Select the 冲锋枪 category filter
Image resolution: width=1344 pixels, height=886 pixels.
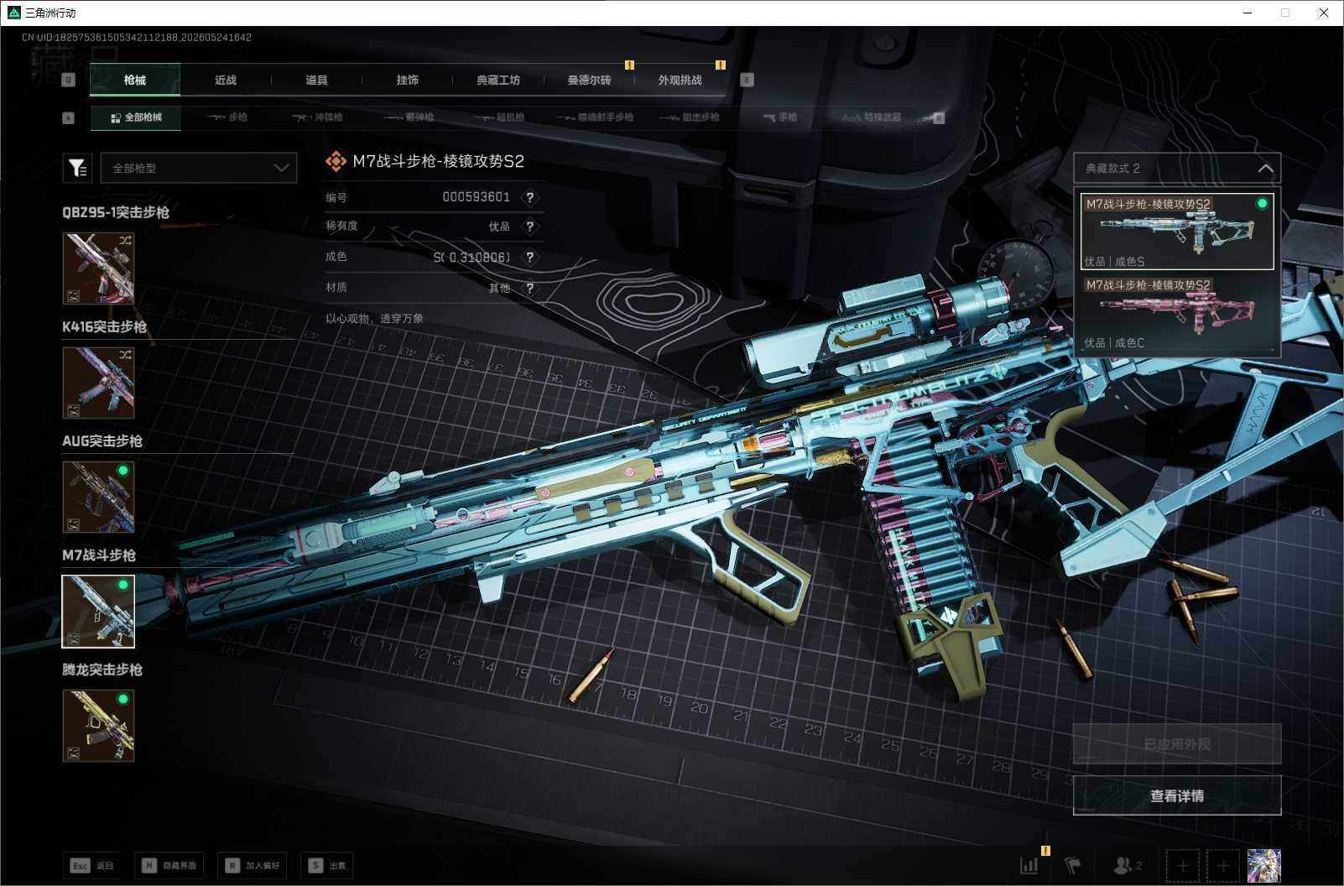point(317,117)
